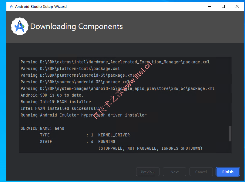The width and height of the screenshot is (245, 182).
Task: Click 'Running Intel® HAXM installer' line
Action: pyautogui.click(x=55, y=102)
